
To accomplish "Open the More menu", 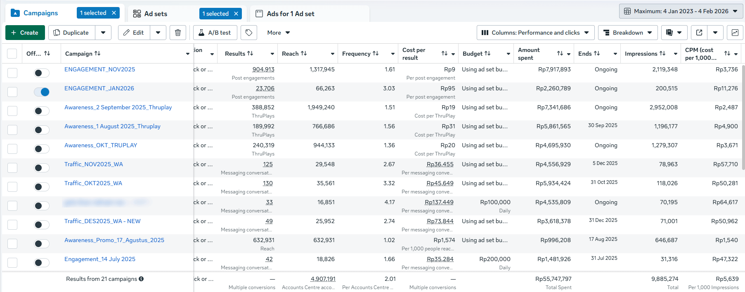I will tap(279, 33).
